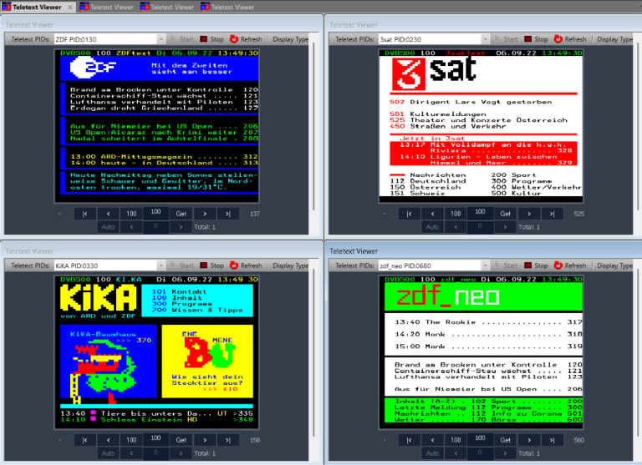Close the first Teletext Viewer tab
Screen dimensions: 642x465
[70, 7]
